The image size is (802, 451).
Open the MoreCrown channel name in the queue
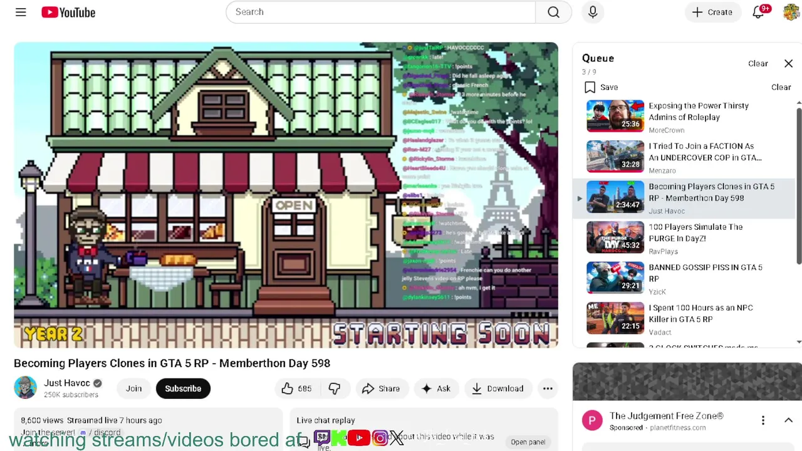[x=666, y=130]
